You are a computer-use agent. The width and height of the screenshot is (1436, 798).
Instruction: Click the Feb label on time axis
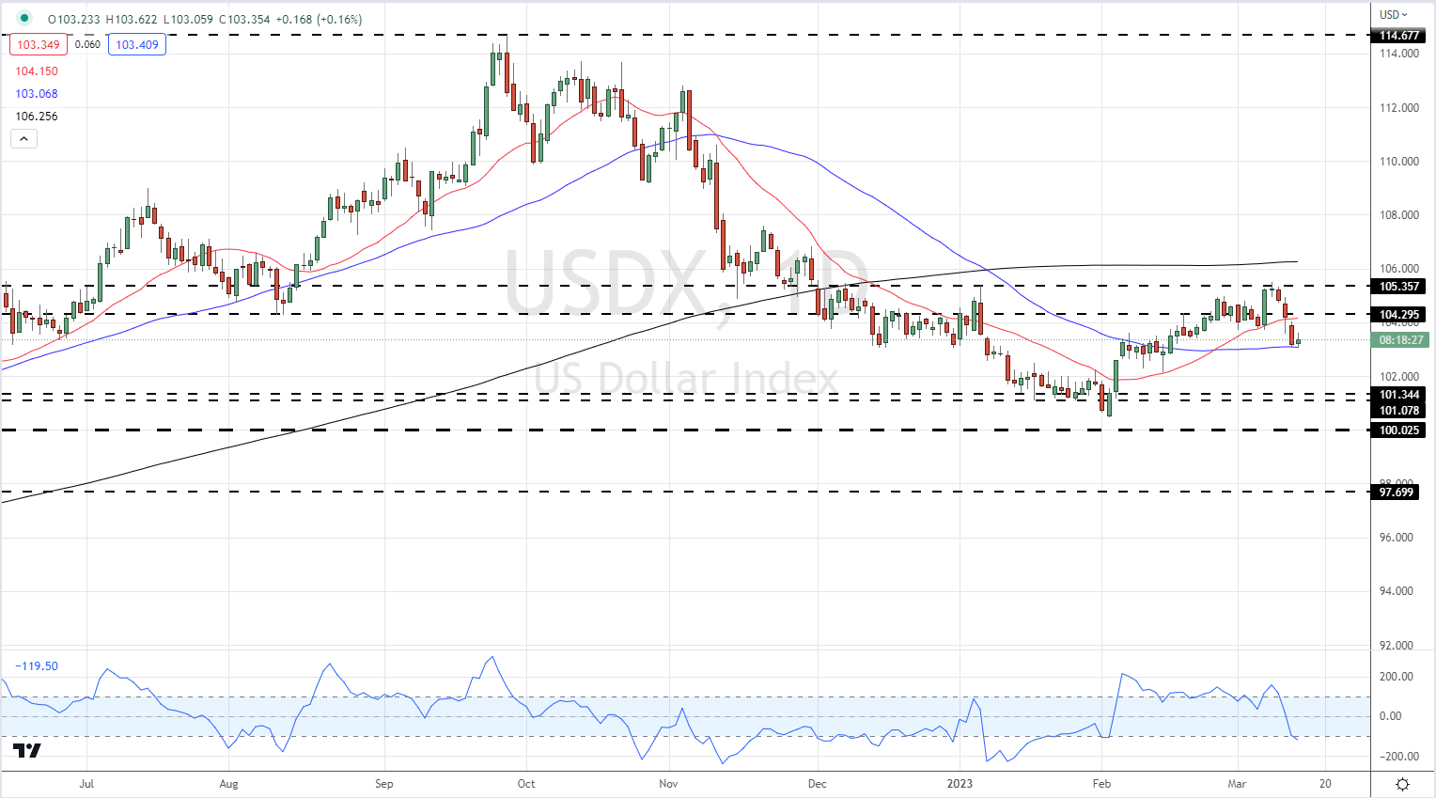1102,783
